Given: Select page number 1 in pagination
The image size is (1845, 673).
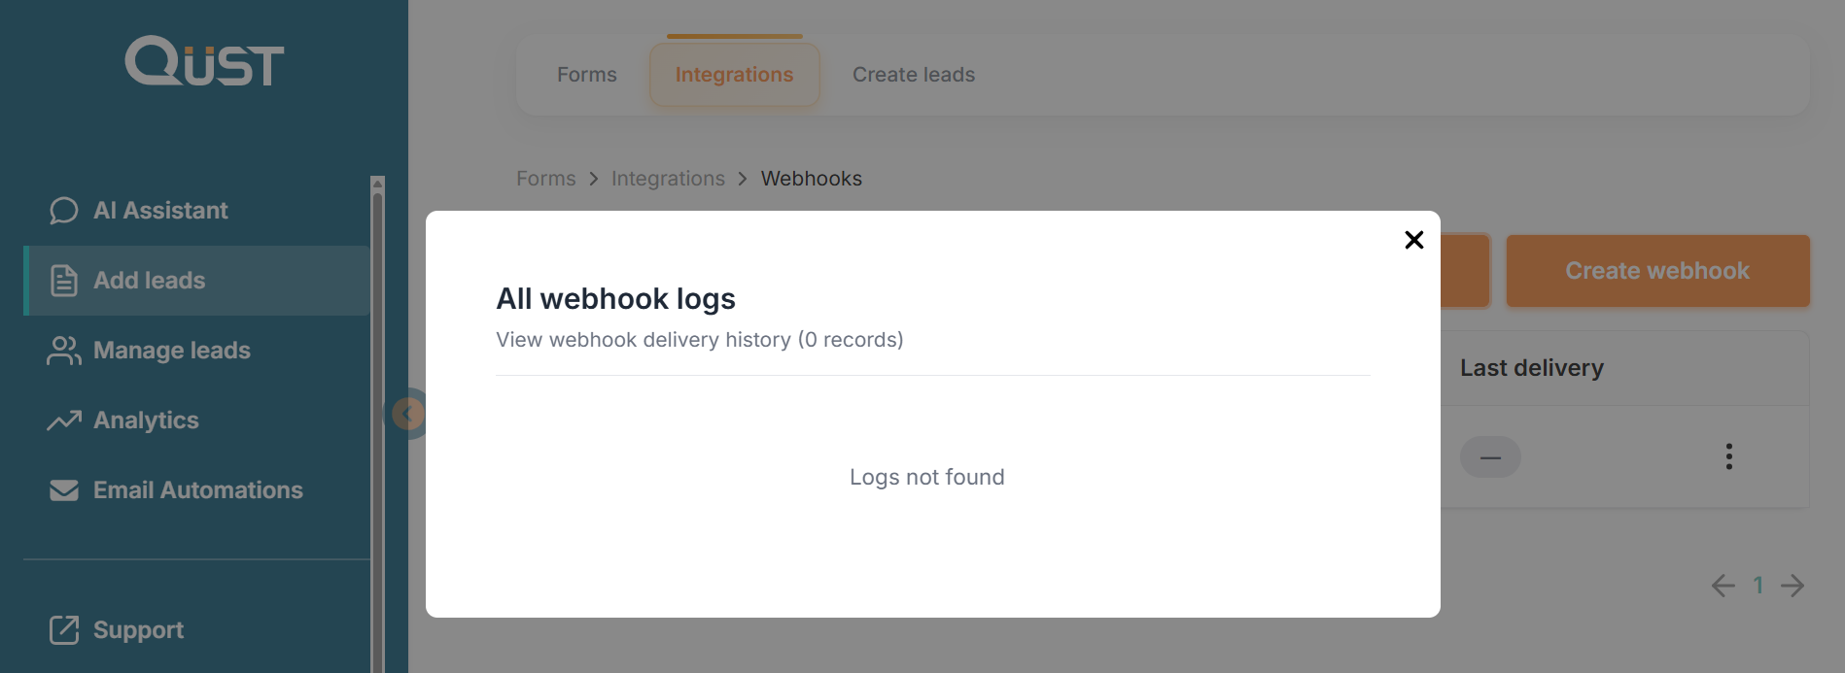Looking at the screenshot, I should pos(1758,586).
